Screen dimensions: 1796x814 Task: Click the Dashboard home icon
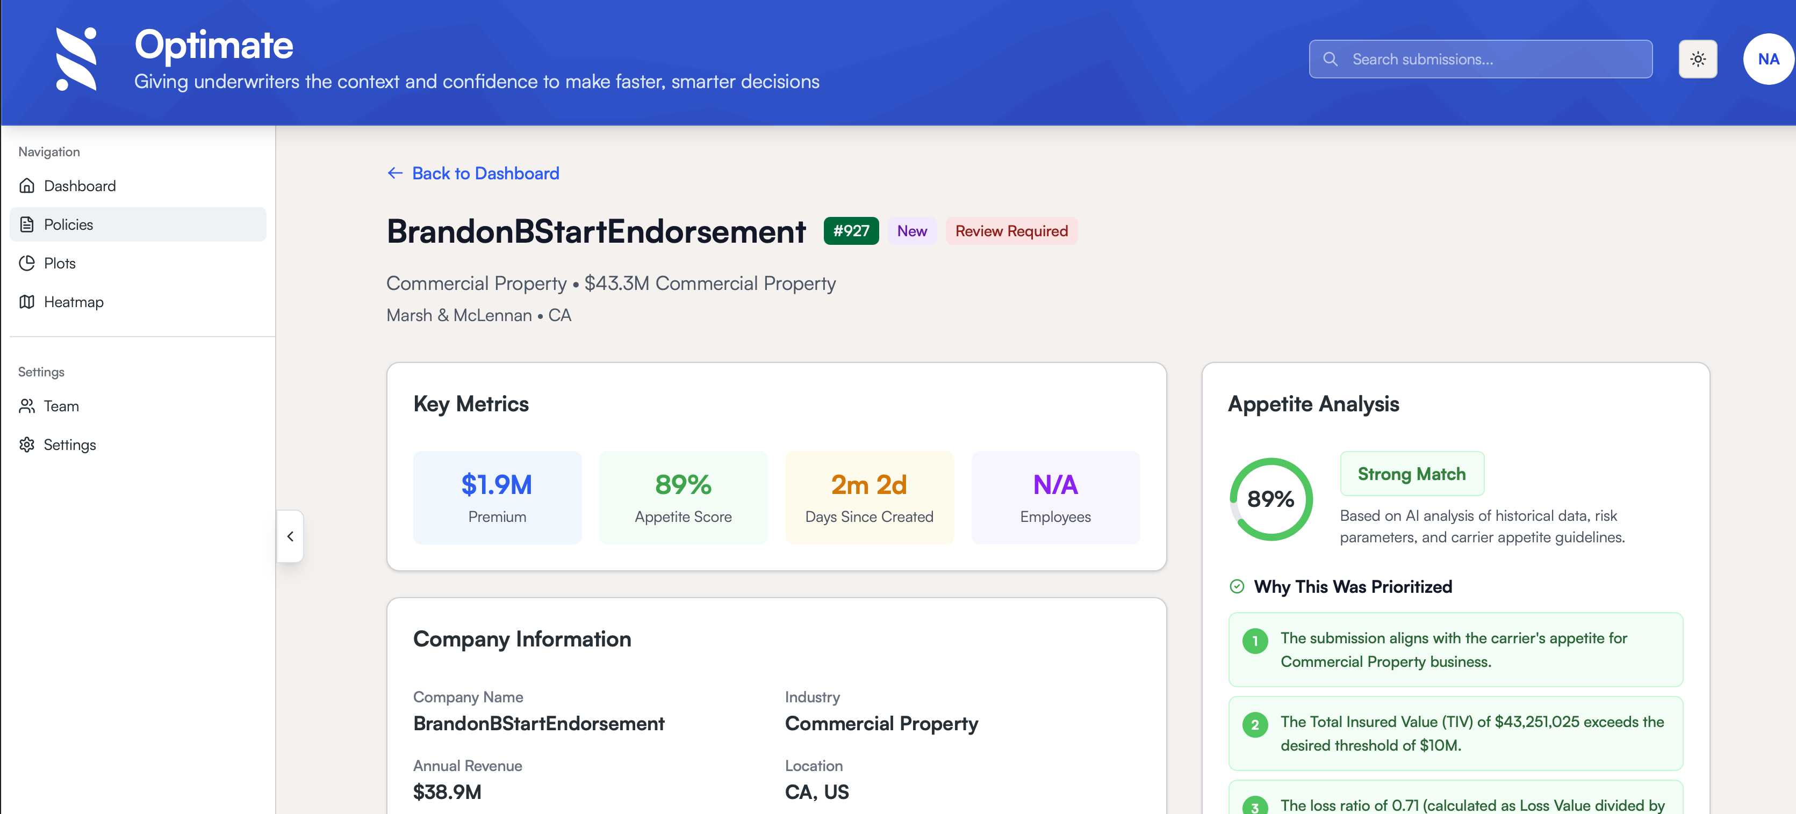(27, 186)
